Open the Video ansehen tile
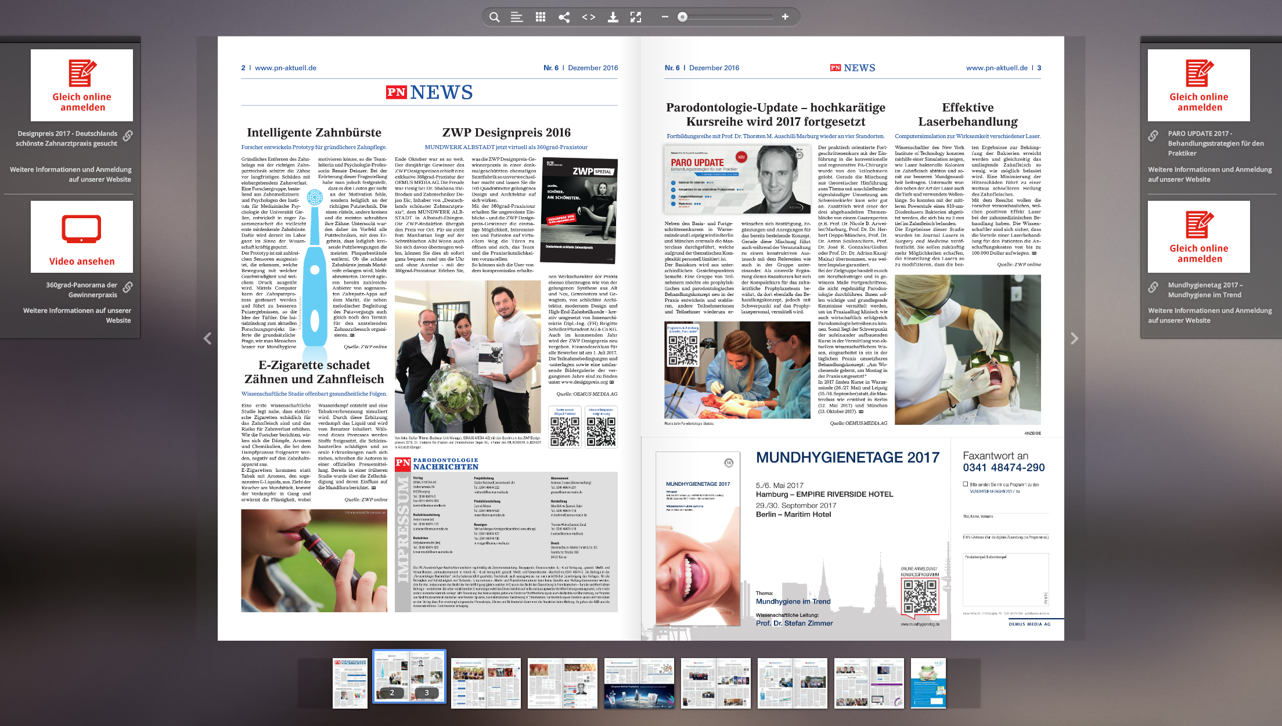The height and width of the screenshot is (726, 1282). [82, 237]
